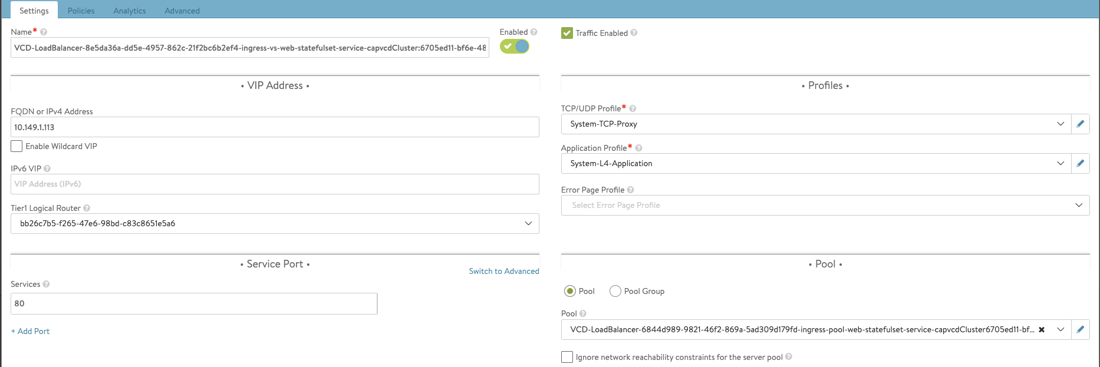Click into the IPv6 VIP address field

pyautogui.click(x=275, y=184)
